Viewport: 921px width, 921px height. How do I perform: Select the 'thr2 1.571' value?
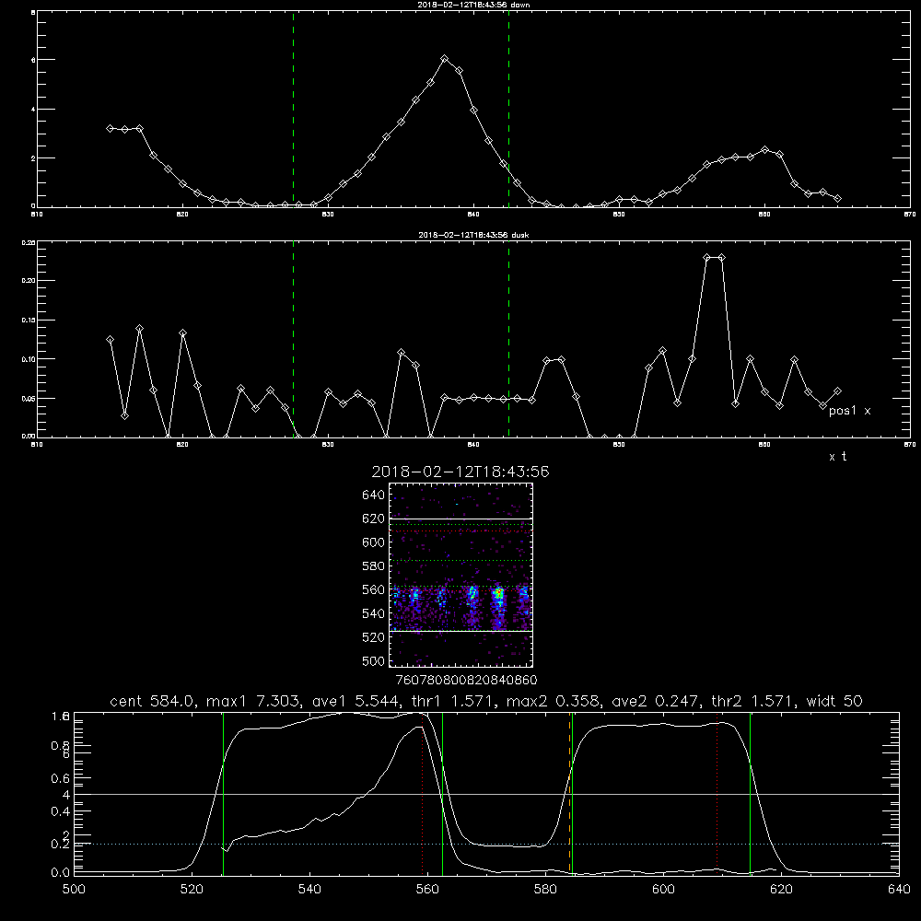tap(753, 701)
